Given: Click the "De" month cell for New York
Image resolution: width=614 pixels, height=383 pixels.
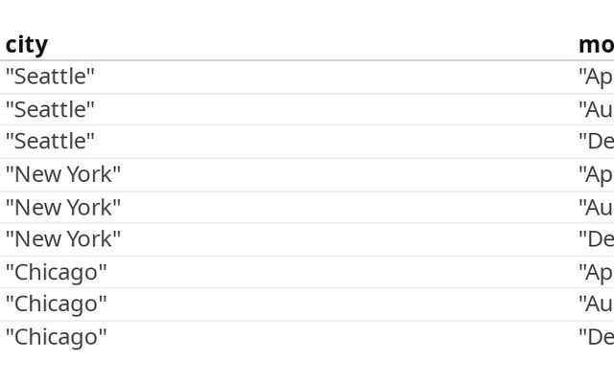Looking at the screenshot, I should [x=596, y=239].
